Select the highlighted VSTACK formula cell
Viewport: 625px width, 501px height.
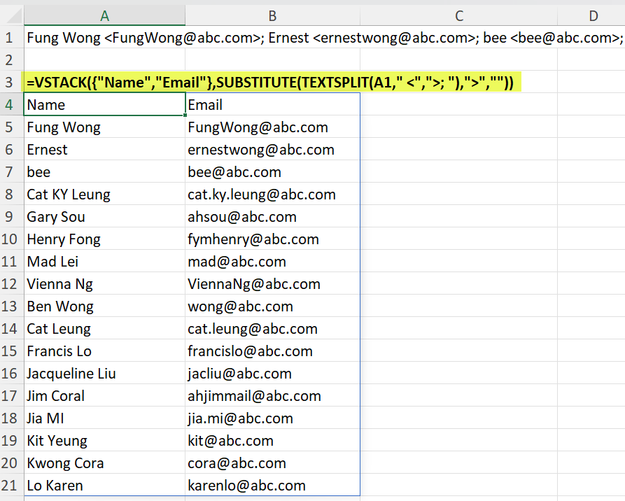pyautogui.click(x=104, y=83)
